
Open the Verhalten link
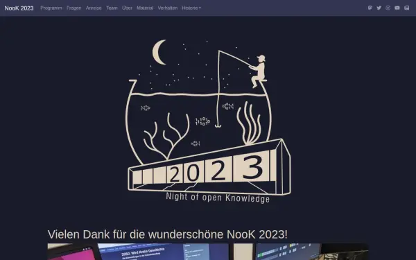pos(168,8)
